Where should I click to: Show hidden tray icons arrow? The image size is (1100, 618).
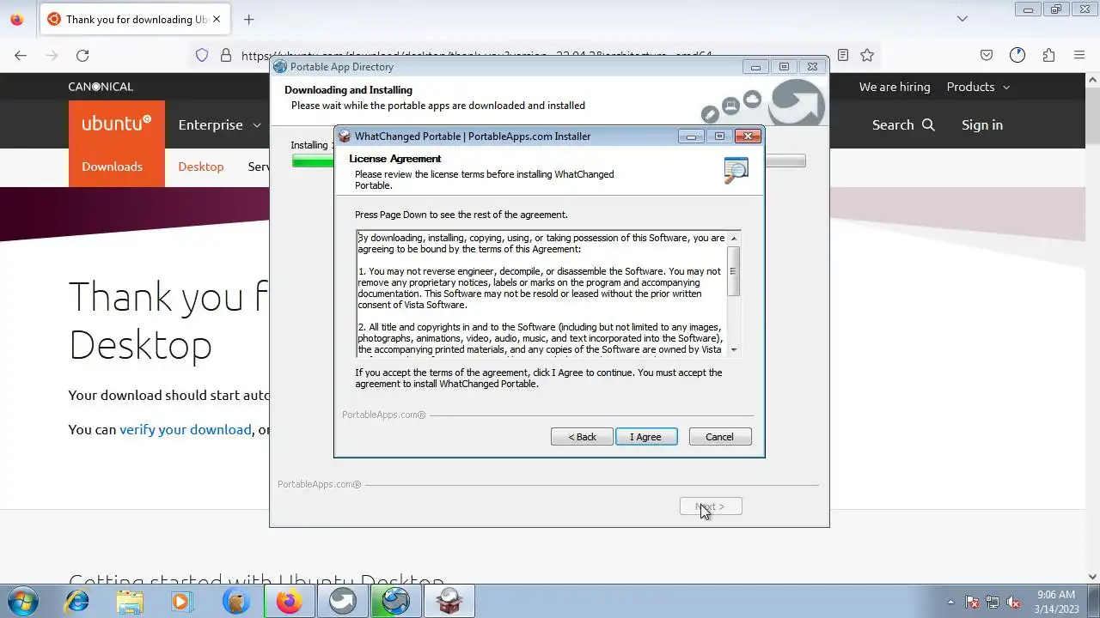coord(950,602)
